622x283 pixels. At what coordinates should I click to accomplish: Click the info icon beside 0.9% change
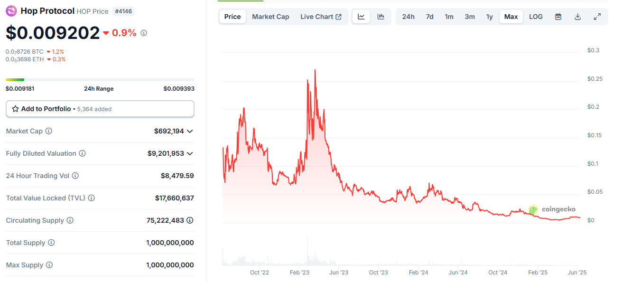[144, 33]
